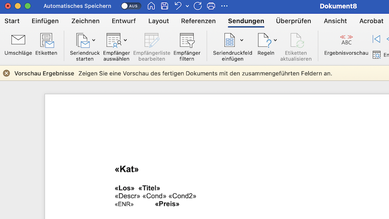This screenshot has width=389, height=219.
Task: Click the «Kat» merge field in document
Action: click(127, 169)
